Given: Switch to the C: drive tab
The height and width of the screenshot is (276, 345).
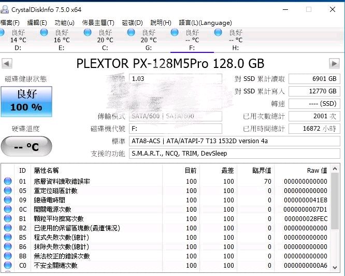Looking at the screenshot, I should [x=105, y=39].
